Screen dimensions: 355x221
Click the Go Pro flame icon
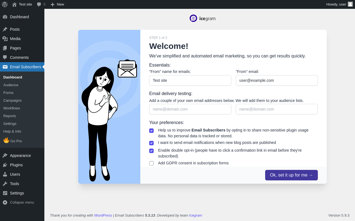(x=6, y=140)
